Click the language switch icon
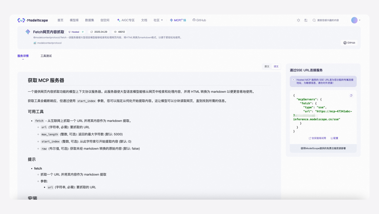379x214 pixels. point(306,20)
